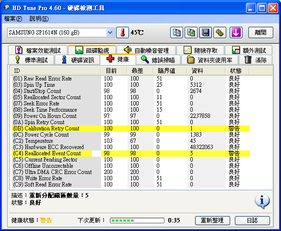Click the 重新分配磁區數量：5 description text
The width and height of the screenshot is (281, 231).
click(x=59, y=196)
